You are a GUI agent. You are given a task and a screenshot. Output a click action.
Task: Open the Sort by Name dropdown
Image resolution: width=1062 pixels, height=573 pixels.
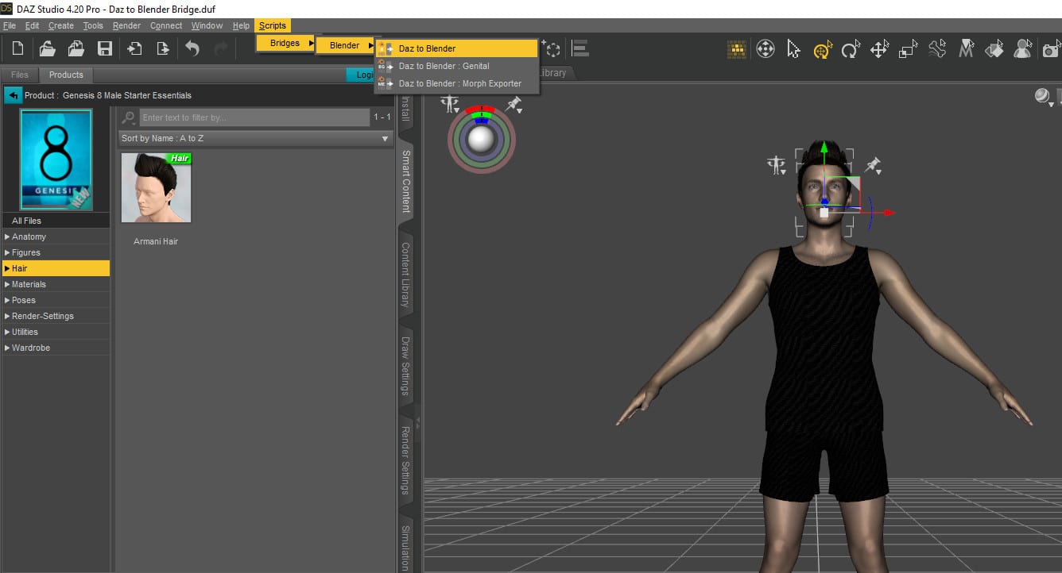[x=255, y=138]
